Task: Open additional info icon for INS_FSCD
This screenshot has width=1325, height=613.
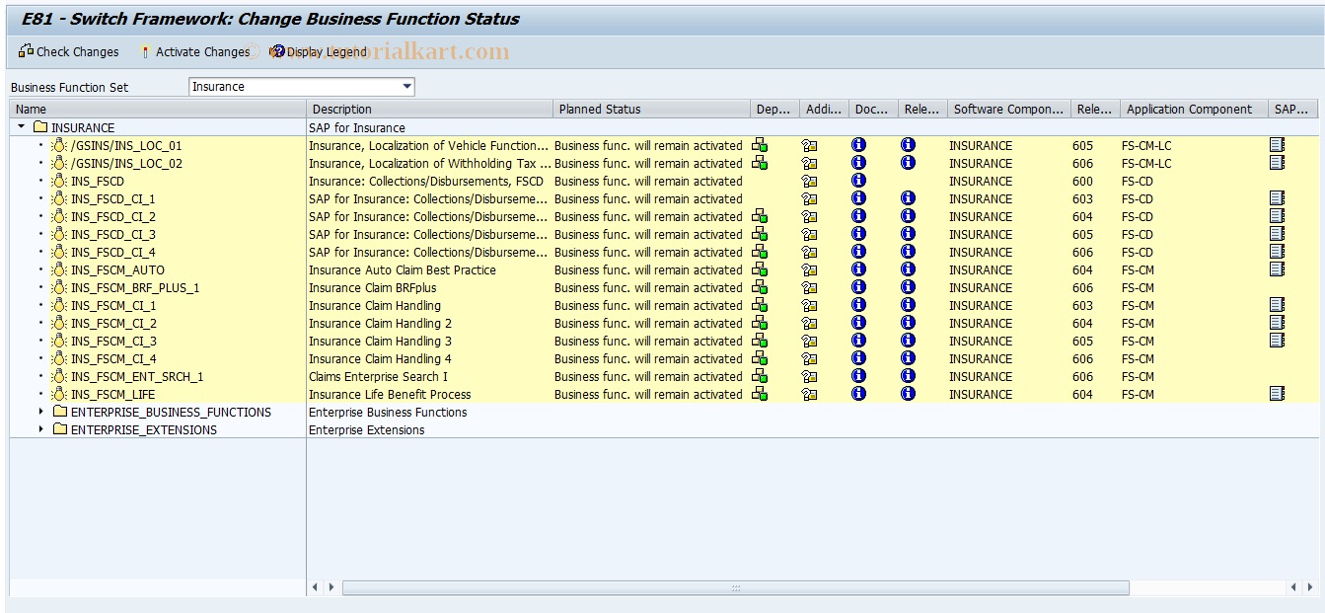Action: point(809,181)
